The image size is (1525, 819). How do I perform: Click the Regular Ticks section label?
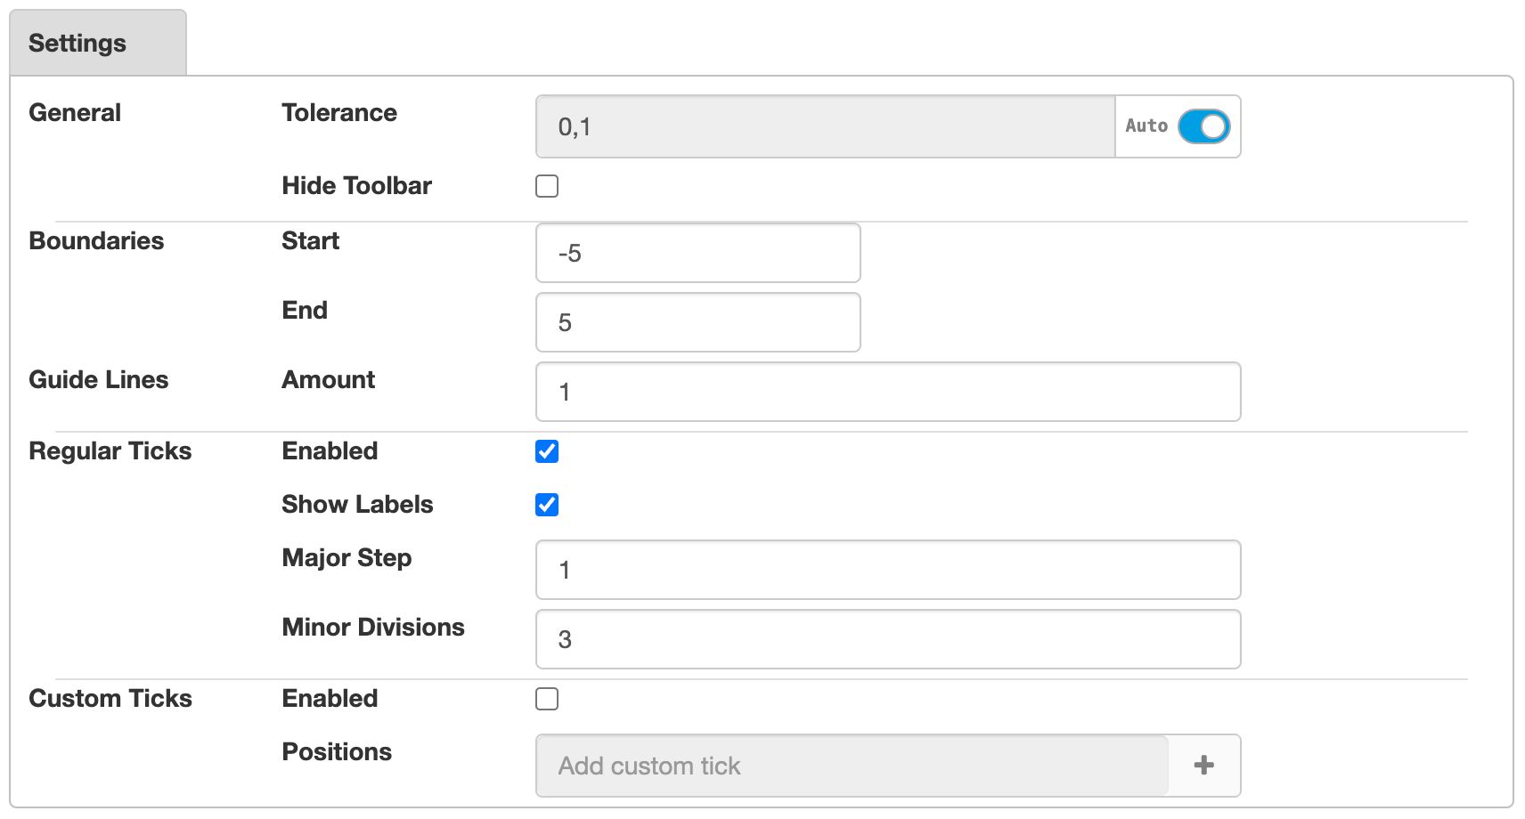(x=110, y=451)
